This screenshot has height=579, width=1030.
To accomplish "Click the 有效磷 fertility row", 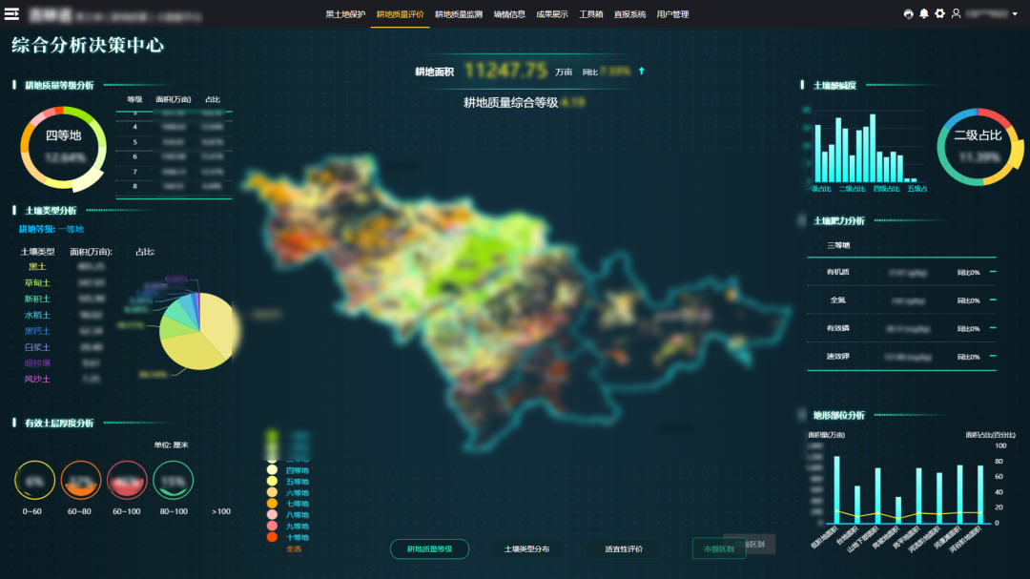I will [901, 328].
